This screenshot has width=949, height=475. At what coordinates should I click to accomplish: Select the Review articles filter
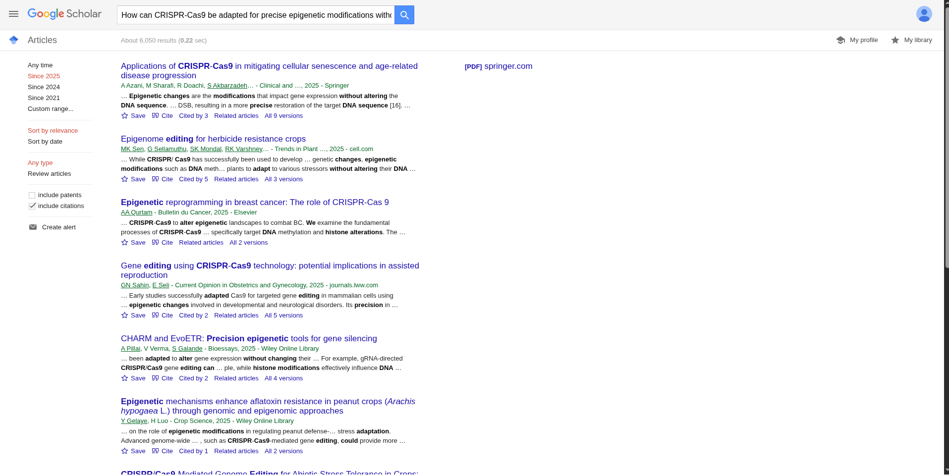[x=49, y=174]
